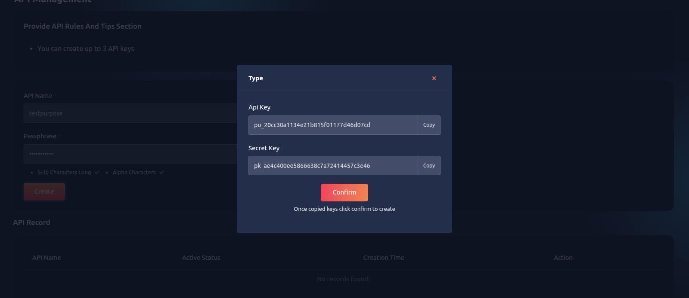Close the Type dialog with the X
Viewport: 689px width, 298px height.
point(434,78)
